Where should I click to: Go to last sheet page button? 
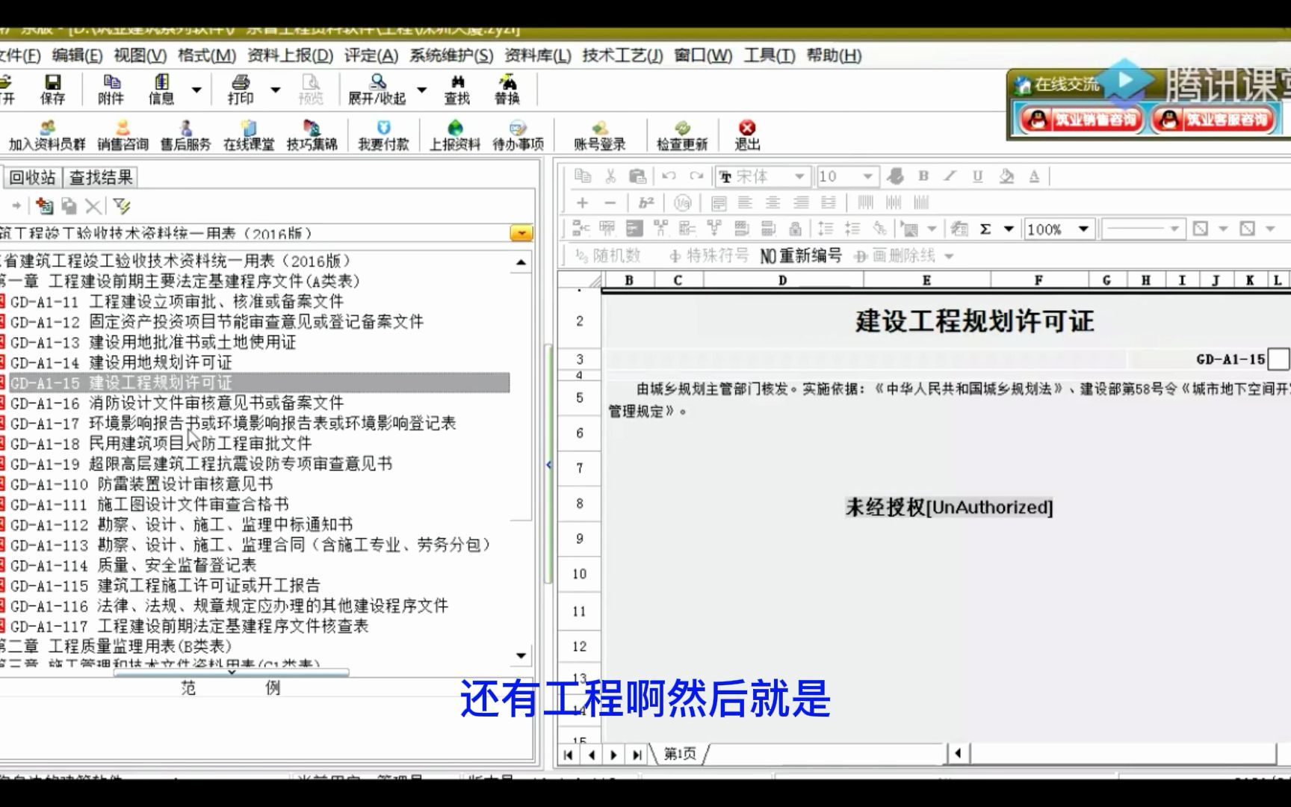[x=637, y=755]
